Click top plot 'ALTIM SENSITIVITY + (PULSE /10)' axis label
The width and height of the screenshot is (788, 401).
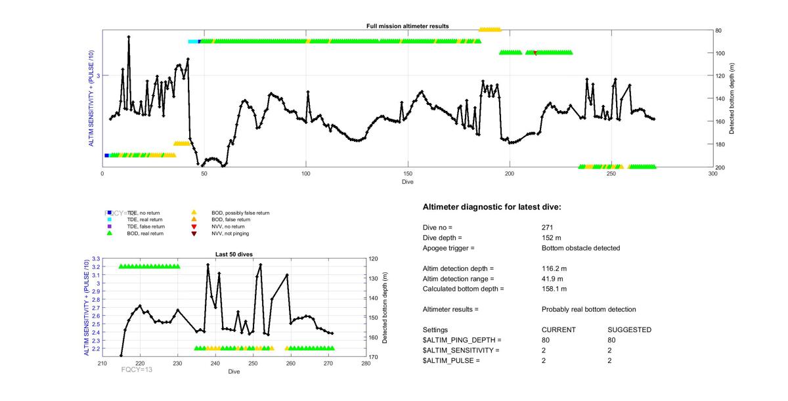[x=93, y=98]
